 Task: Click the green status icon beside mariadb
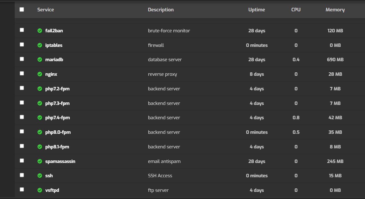tap(40, 59)
